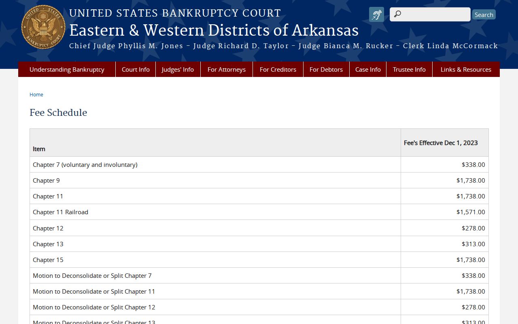The width and height of the screenshot is (518, 324).
Task: Click the Eastern & Western Districts of Arkansas title
Action: coord(214,30)
